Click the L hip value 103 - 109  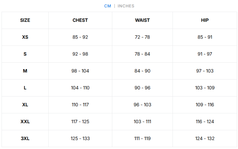click(205, 88)
